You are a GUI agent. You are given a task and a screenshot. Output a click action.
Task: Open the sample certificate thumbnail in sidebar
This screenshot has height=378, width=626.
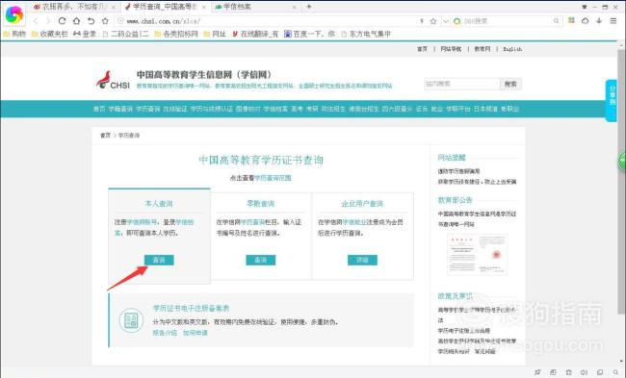(478, 255)
